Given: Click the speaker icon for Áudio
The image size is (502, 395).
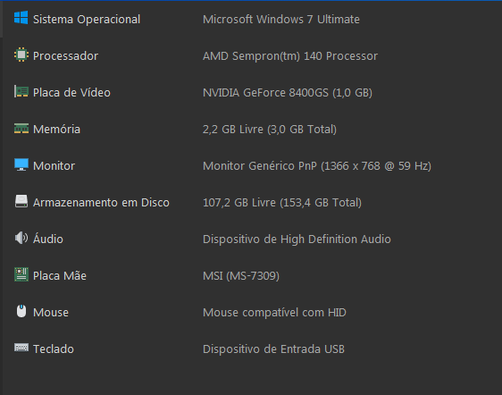Looking at the screenshot, I should pyautogui.click(x=21, y=238).
